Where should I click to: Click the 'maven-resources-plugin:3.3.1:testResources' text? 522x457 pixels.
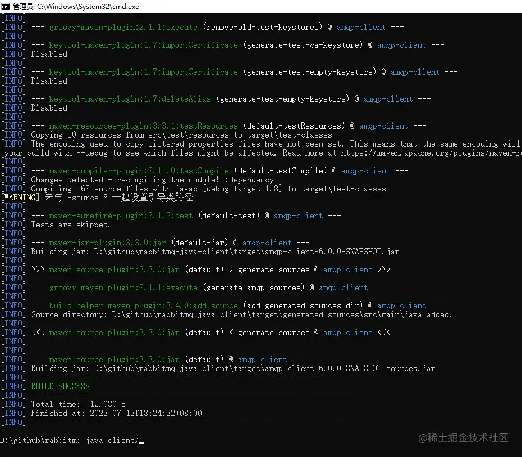coord(144,126)
